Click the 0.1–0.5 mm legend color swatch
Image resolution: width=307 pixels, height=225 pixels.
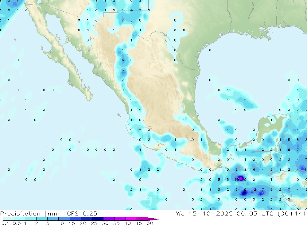tap(8, 219)
